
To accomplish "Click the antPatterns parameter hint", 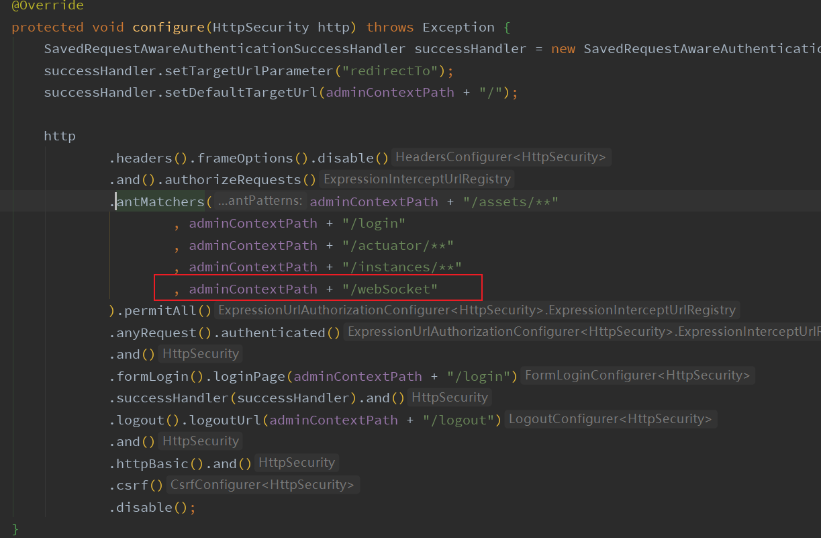I will pyautogui.click(x=257, y=201).
